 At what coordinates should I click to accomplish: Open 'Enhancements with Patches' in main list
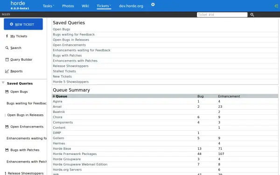click(x=75, y=61)
